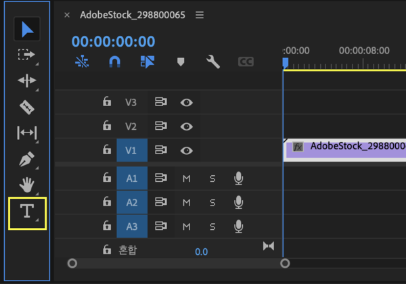Select the Slip tool
The width and height of the screenshot is (406, 284).
click(27, 133)
